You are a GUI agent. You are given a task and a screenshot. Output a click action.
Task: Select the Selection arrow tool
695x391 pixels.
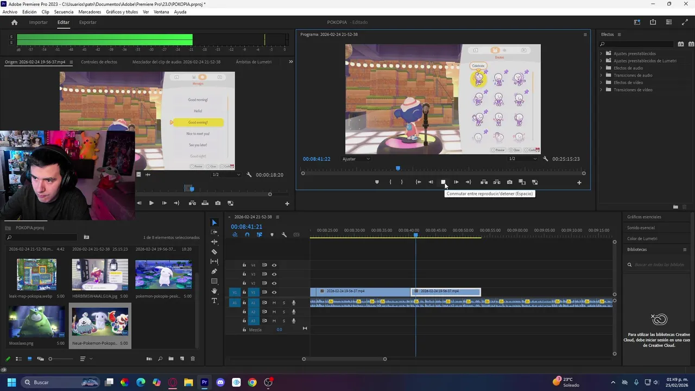(x=214, y=223)
